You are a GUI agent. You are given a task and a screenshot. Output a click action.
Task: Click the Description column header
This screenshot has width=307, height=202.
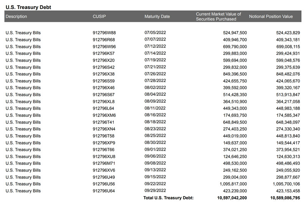click(16, 16)
